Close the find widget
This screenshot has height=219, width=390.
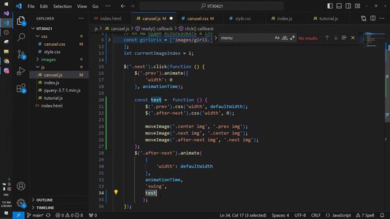(353, 38)
